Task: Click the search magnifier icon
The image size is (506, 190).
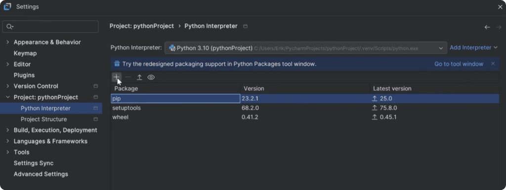Action: pyautogui.click(x=10, y=27)
